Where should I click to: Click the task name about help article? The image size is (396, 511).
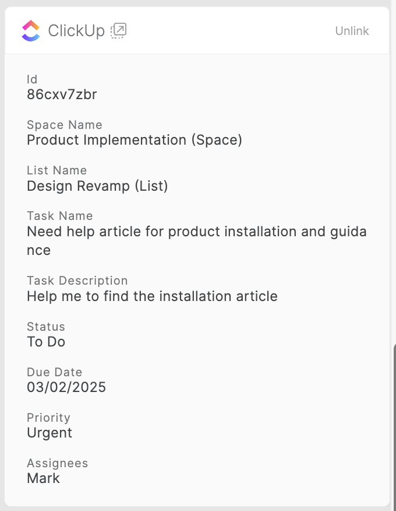197,232
